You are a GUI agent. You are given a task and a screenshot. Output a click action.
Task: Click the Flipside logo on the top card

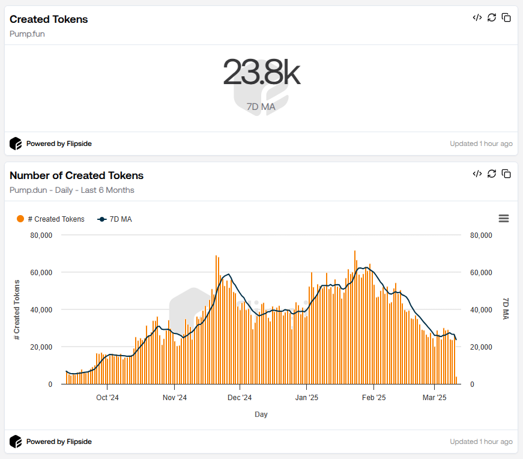tap(15, 144)
